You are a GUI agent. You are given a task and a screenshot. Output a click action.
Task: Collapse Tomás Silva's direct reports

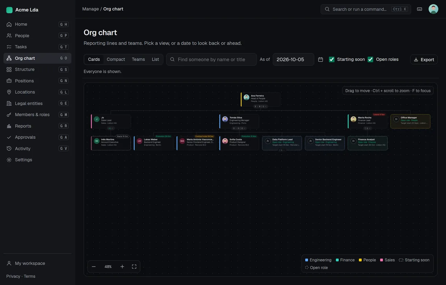pos(239,128)
